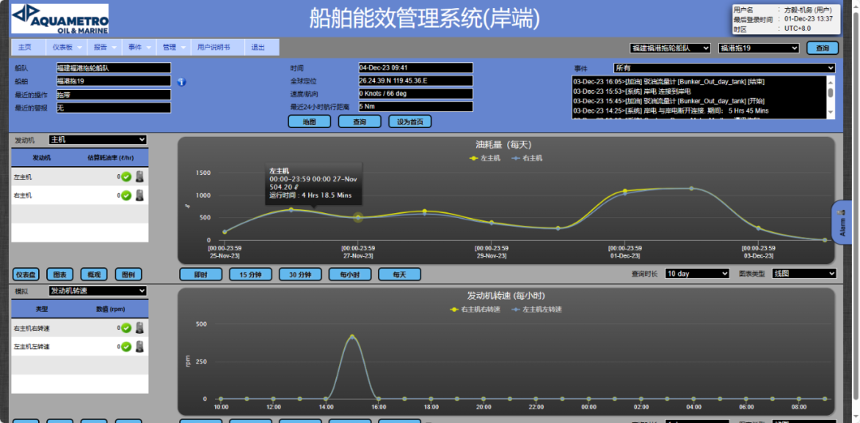860x423 pixels.
Task: Click 速度/航向 field 0 Knots / 66 deg
Action: [x=415, y=94]
